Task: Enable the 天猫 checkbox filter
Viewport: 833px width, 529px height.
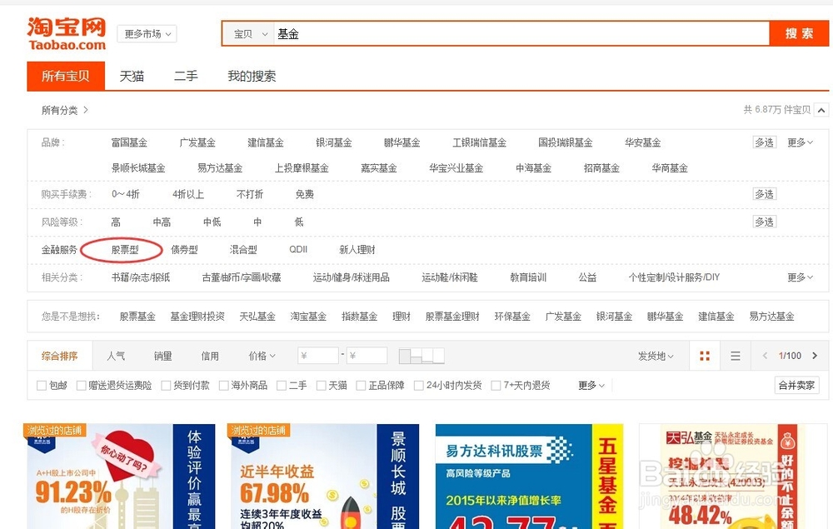Action: click(321, 385)
